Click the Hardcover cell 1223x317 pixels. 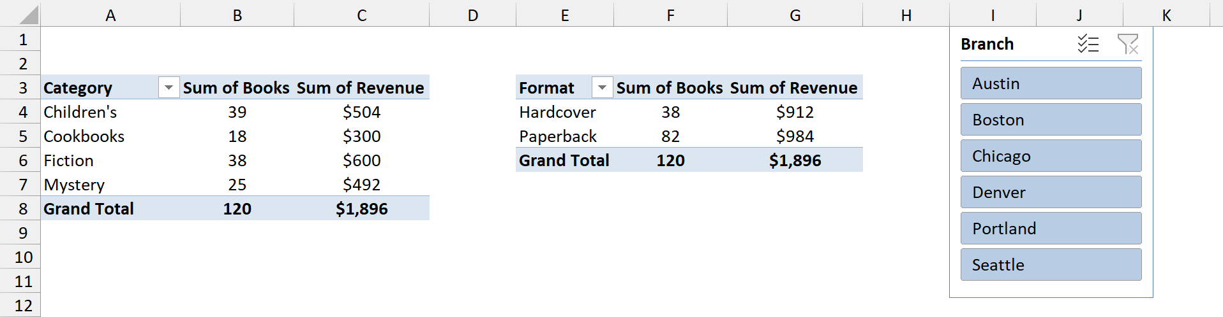[565, 112]
